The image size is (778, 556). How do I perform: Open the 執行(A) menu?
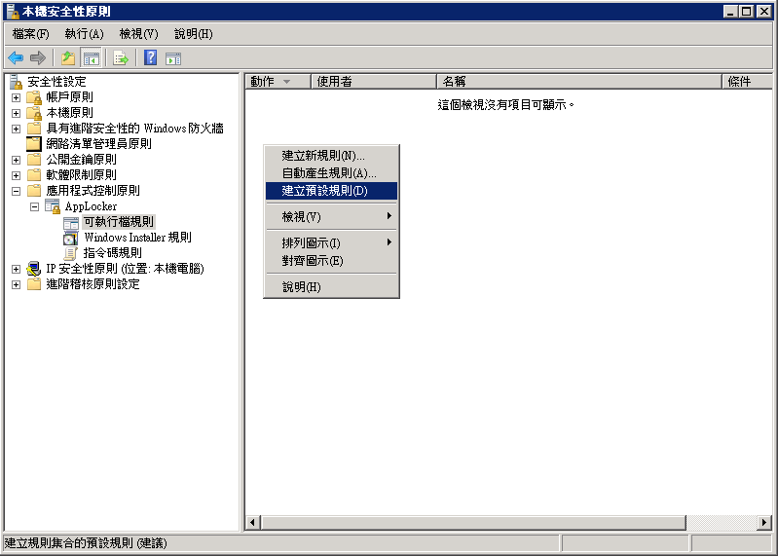point(85,34)
